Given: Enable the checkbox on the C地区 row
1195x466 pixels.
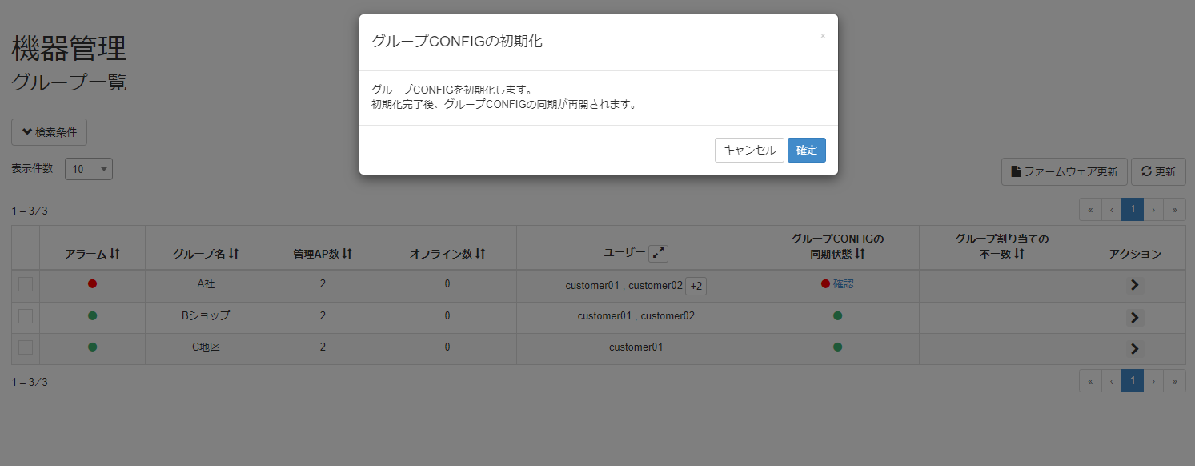Looking at the screenshot, I should [x=25, y=347].
